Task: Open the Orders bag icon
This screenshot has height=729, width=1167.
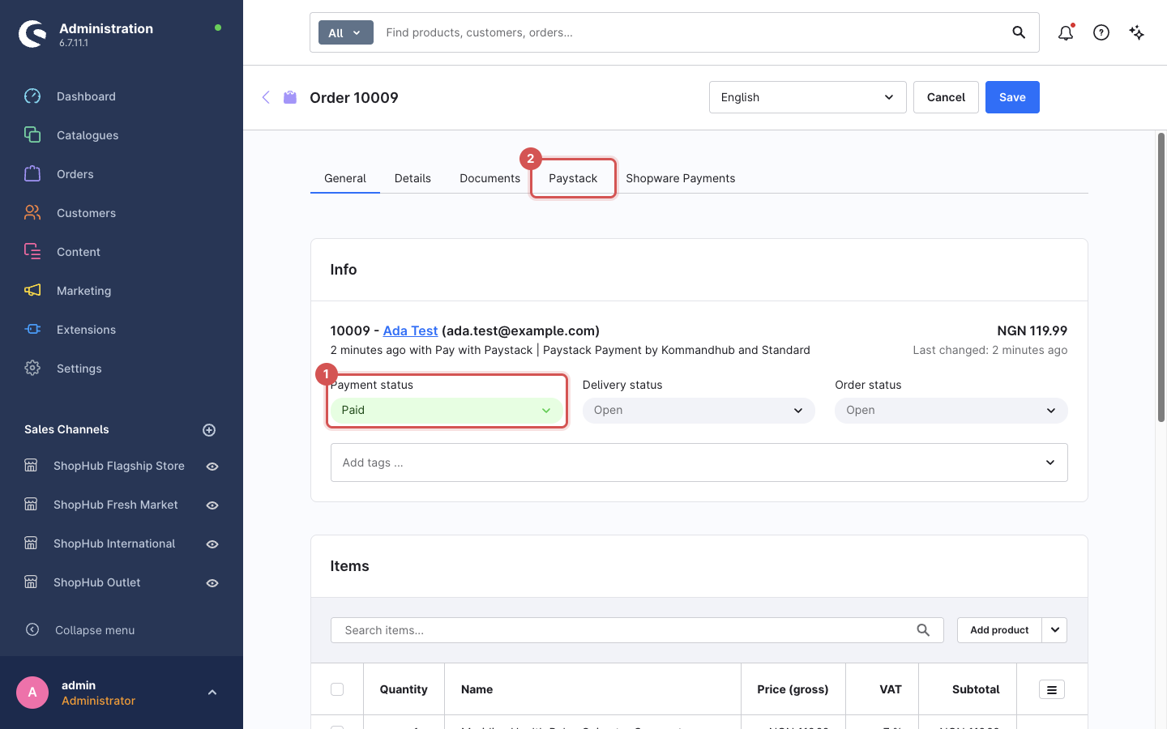Action: (x=32, y=174)
